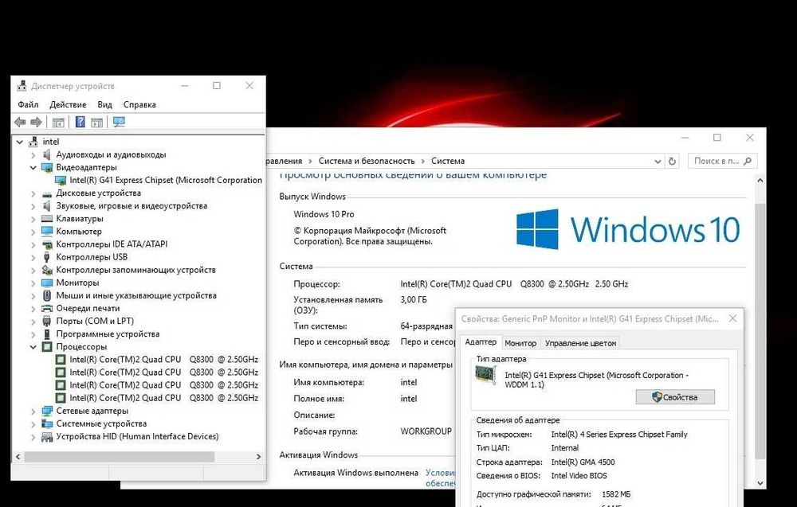Viewport: 797px width, 507px height.
Task: Open the Справка menu
Action: 139,104
